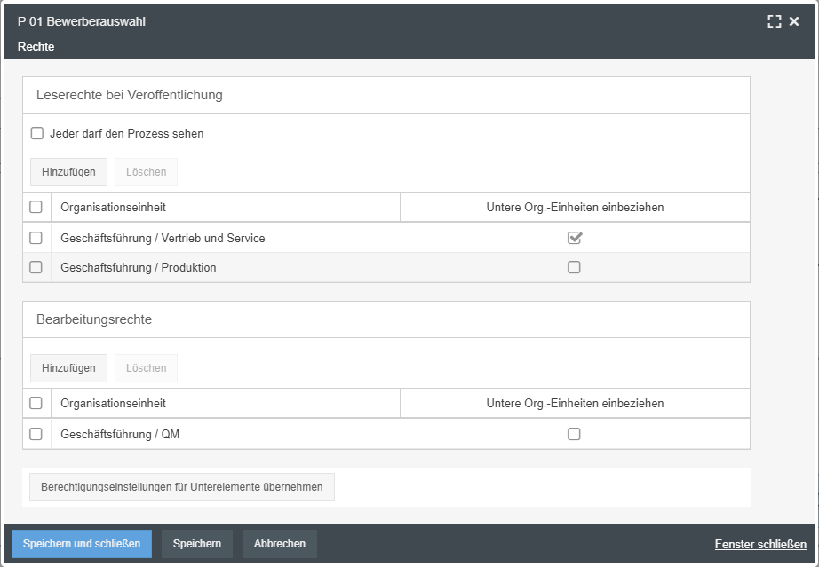The image size is (819, 567).
Task: Enable 'Jeder darf den Prozess sehen'
Action: [37, 134]
